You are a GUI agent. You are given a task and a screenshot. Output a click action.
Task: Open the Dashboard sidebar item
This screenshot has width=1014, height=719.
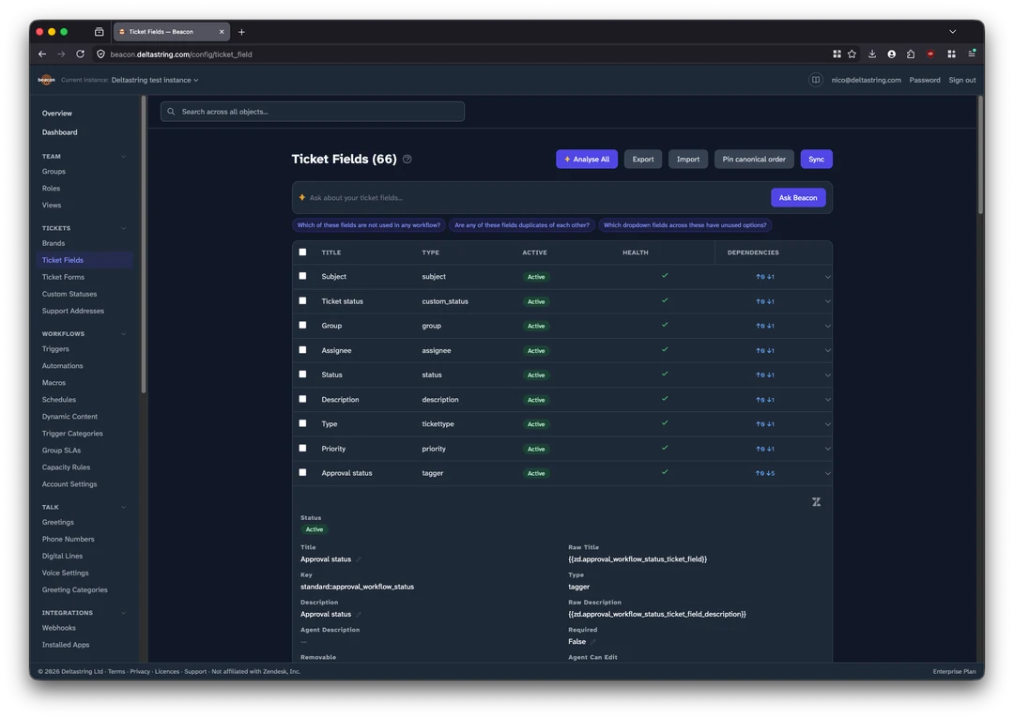click(59, 132)
